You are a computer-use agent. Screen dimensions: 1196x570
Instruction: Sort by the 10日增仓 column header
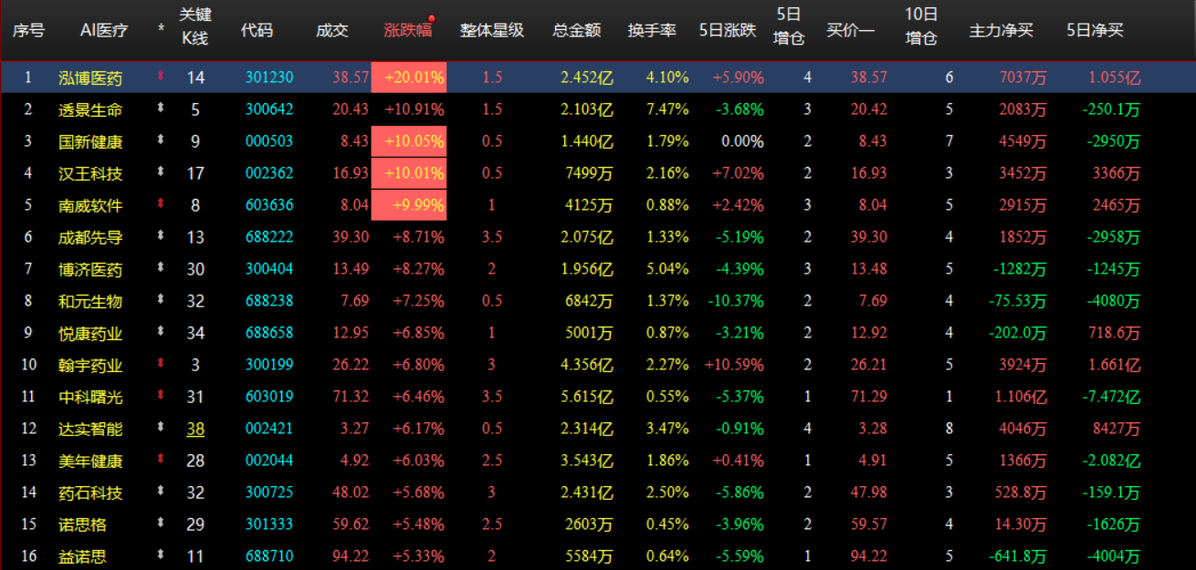(921, 26)
